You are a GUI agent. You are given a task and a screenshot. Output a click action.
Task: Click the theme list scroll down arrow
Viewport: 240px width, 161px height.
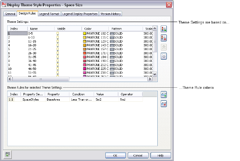click(155, 74)
